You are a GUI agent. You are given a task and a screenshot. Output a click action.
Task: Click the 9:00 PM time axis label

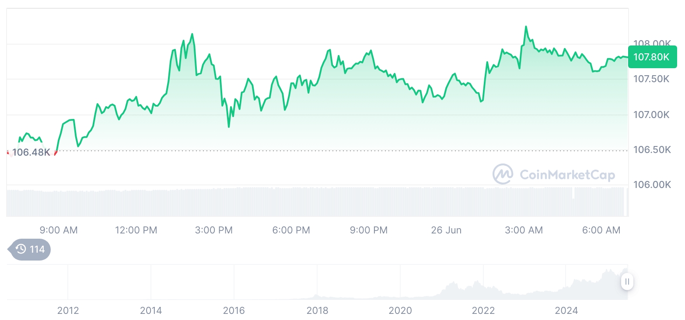coord(369,230)
